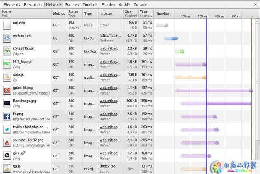Click the 366 KB size for BackImage.jpg
The height and width of the screenshot is (174, 260).
pyautogui.click(x=132, y=101)
